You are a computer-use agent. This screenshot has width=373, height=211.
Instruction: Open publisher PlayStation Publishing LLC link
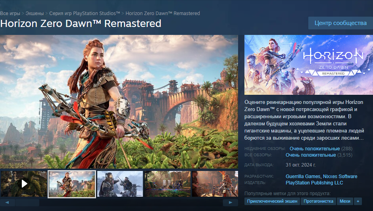coord(314,183)
